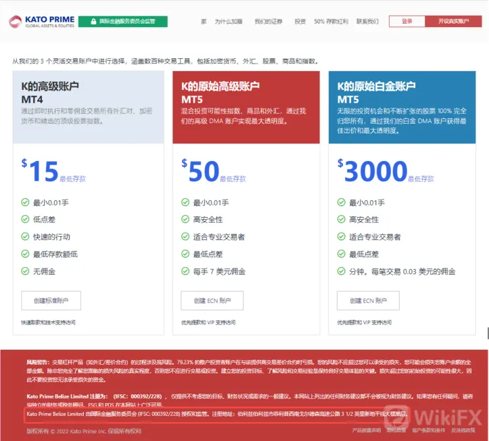Open the 为什么加藤 menu item
Screen dimensions: 489x441
229,22
